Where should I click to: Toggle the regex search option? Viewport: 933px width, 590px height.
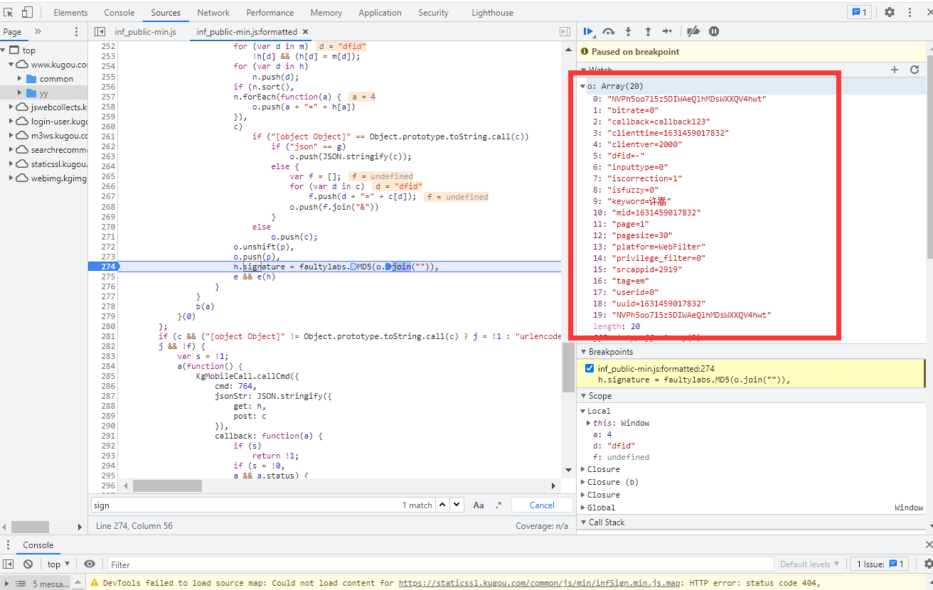point(499,505)
